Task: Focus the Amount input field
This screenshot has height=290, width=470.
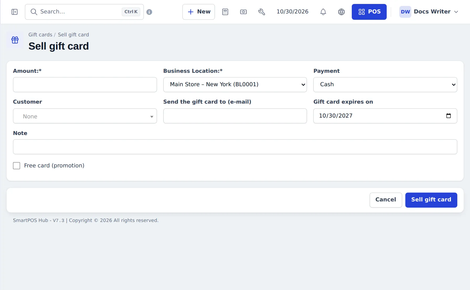Action: 85,85
